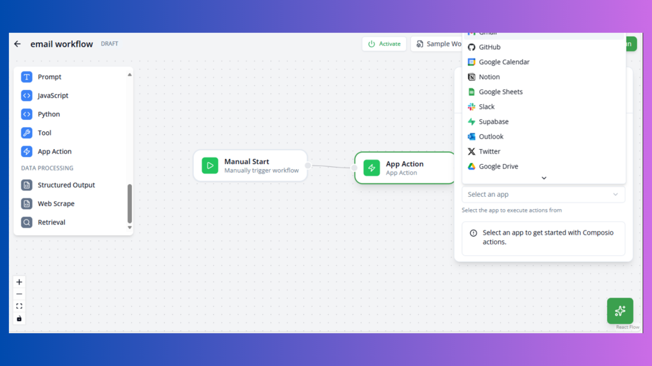Click fit-view icon in canvas controls
The height and width of the screenshot is (366, 652).
19,306
